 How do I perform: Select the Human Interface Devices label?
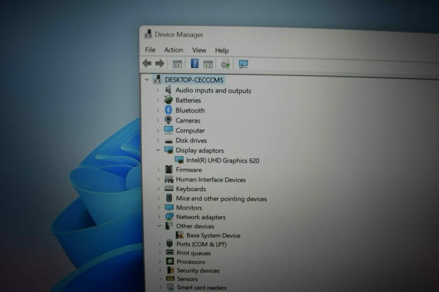pos(211,179)
